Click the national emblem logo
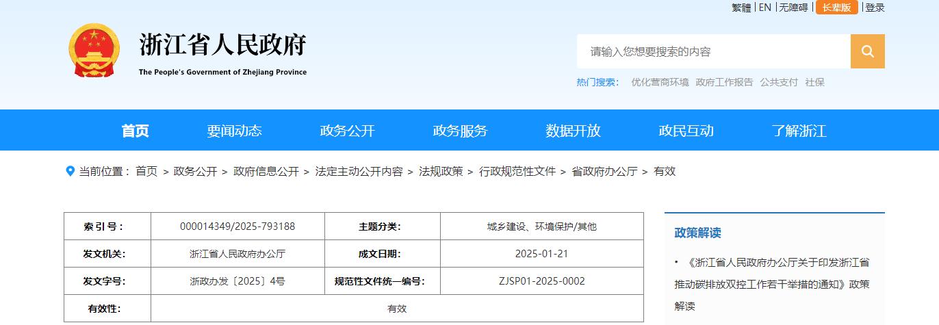 point(94,51)
